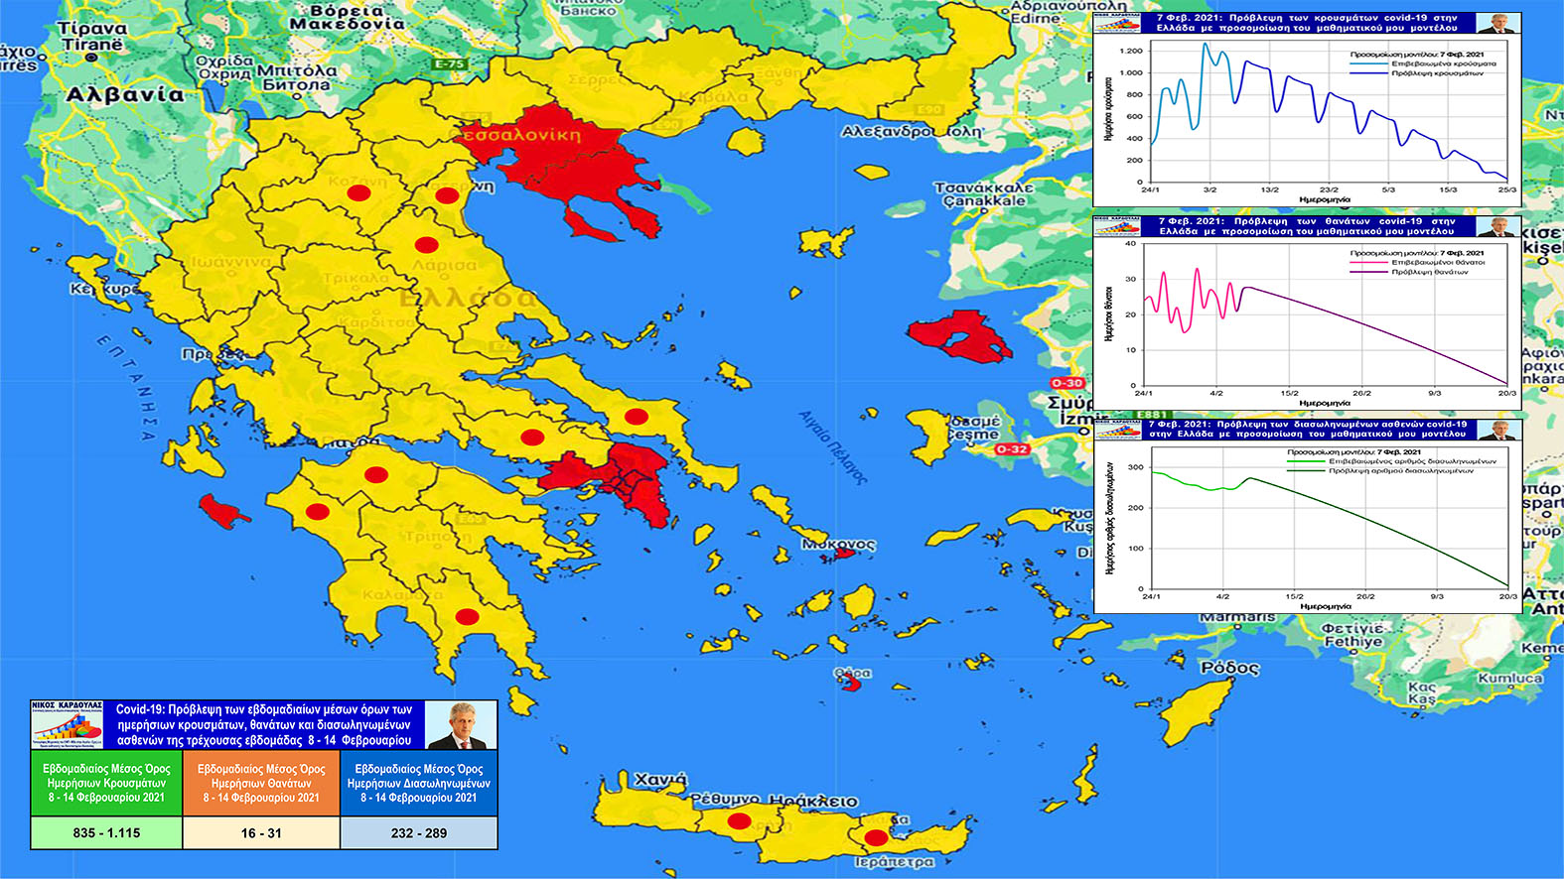Click the red Zakynthos island
Image resolution: width=1564 pixels, height=879 pixels.
pos(224,511)
